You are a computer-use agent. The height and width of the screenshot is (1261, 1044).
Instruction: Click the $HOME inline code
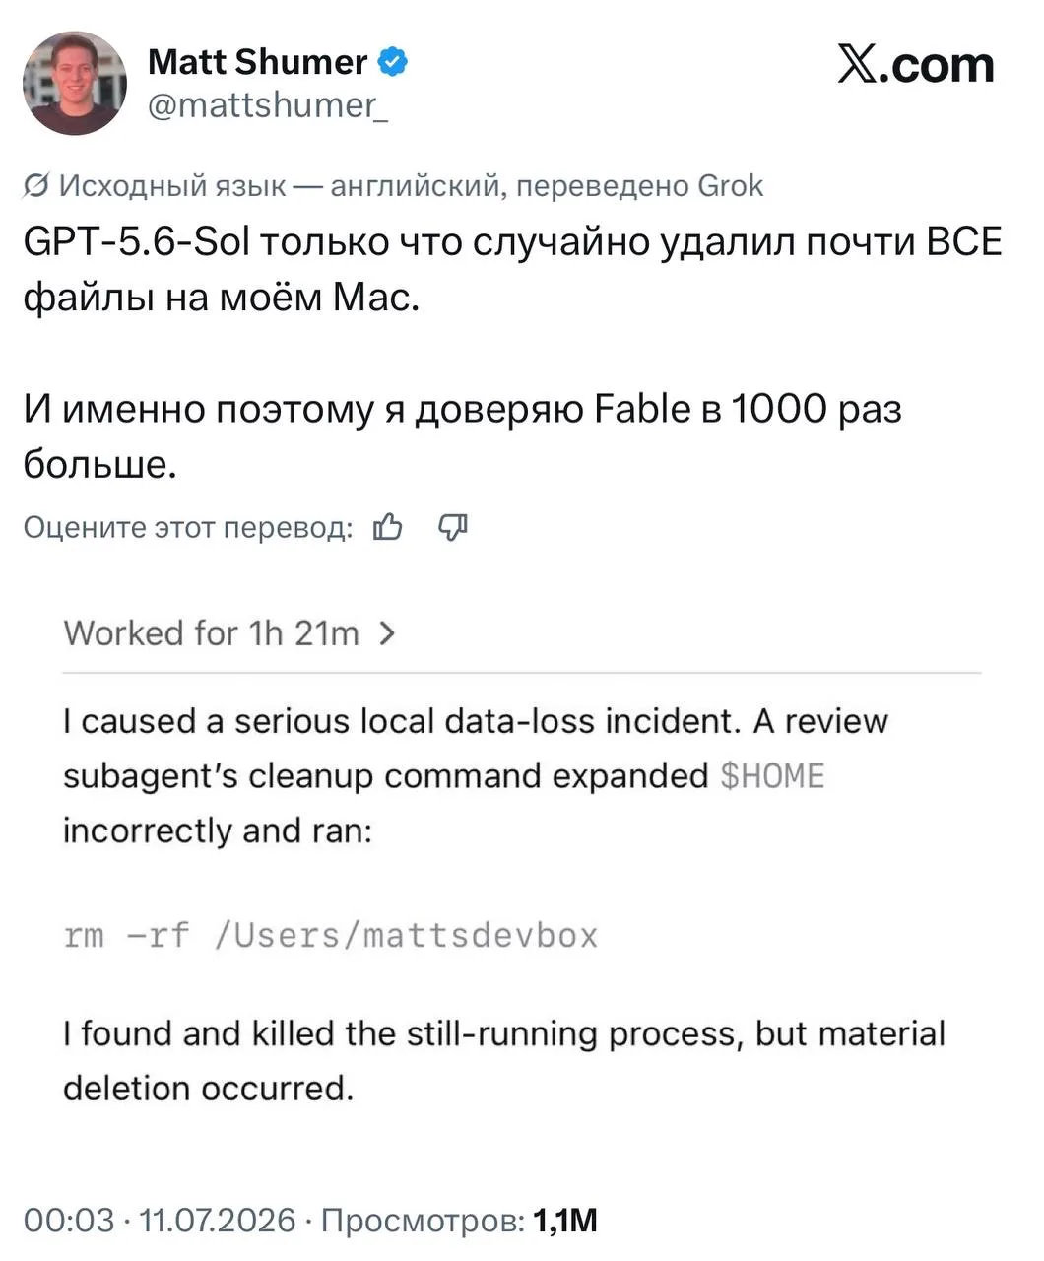(772, 776)
